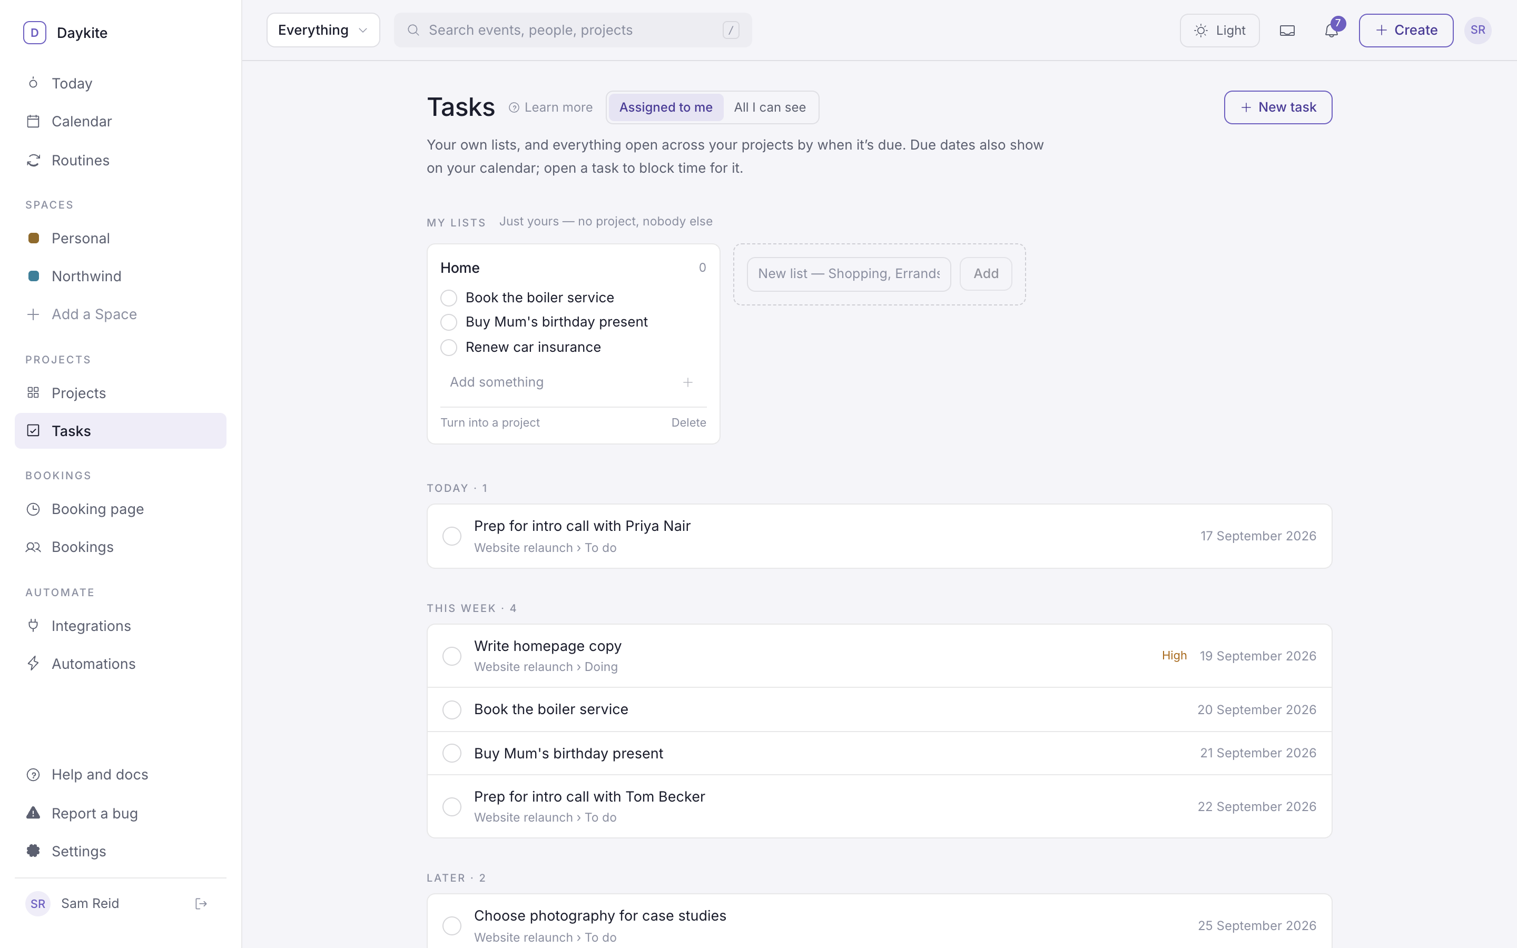
Task: Click the New task button
Action: 1277,107
